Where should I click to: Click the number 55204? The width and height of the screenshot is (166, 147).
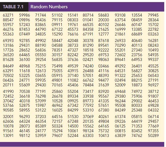[x=73, y=91]
